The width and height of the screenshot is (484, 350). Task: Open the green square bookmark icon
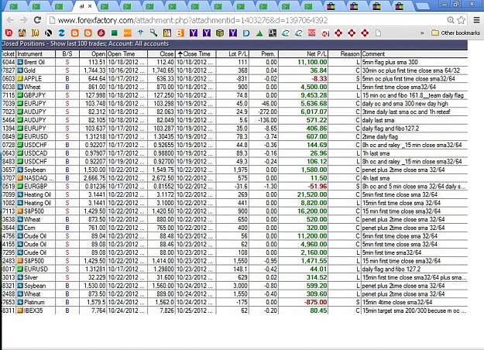(114, 33)
